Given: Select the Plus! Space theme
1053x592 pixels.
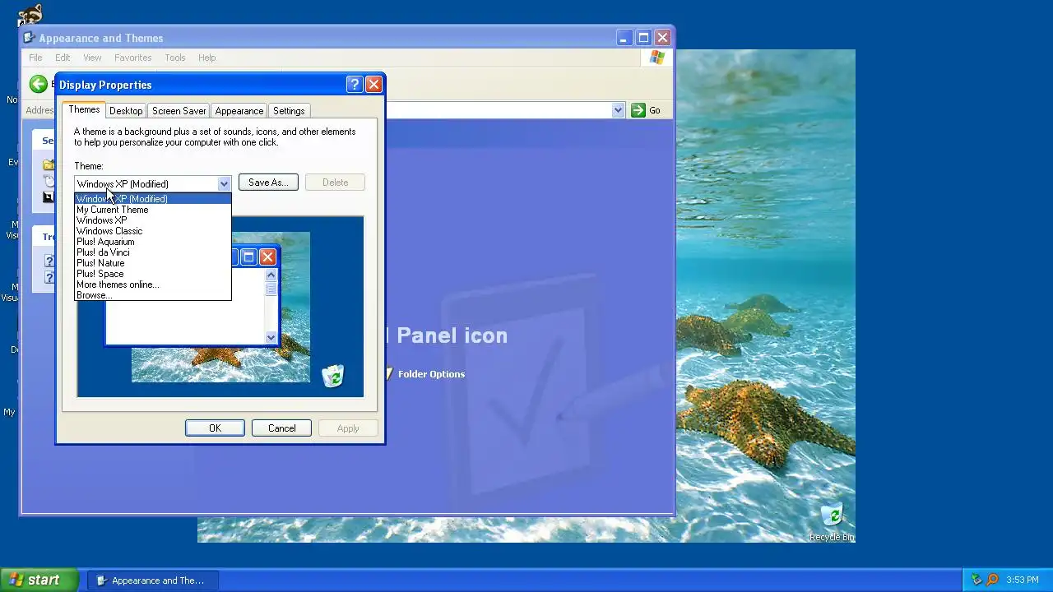Looking at the screenshot, I should (153, 274).
